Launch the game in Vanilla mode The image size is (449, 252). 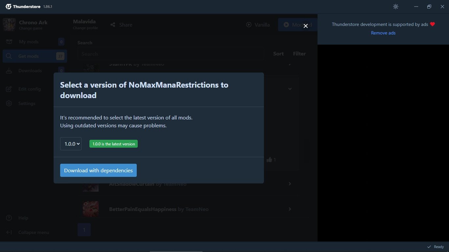click(258, 25)
